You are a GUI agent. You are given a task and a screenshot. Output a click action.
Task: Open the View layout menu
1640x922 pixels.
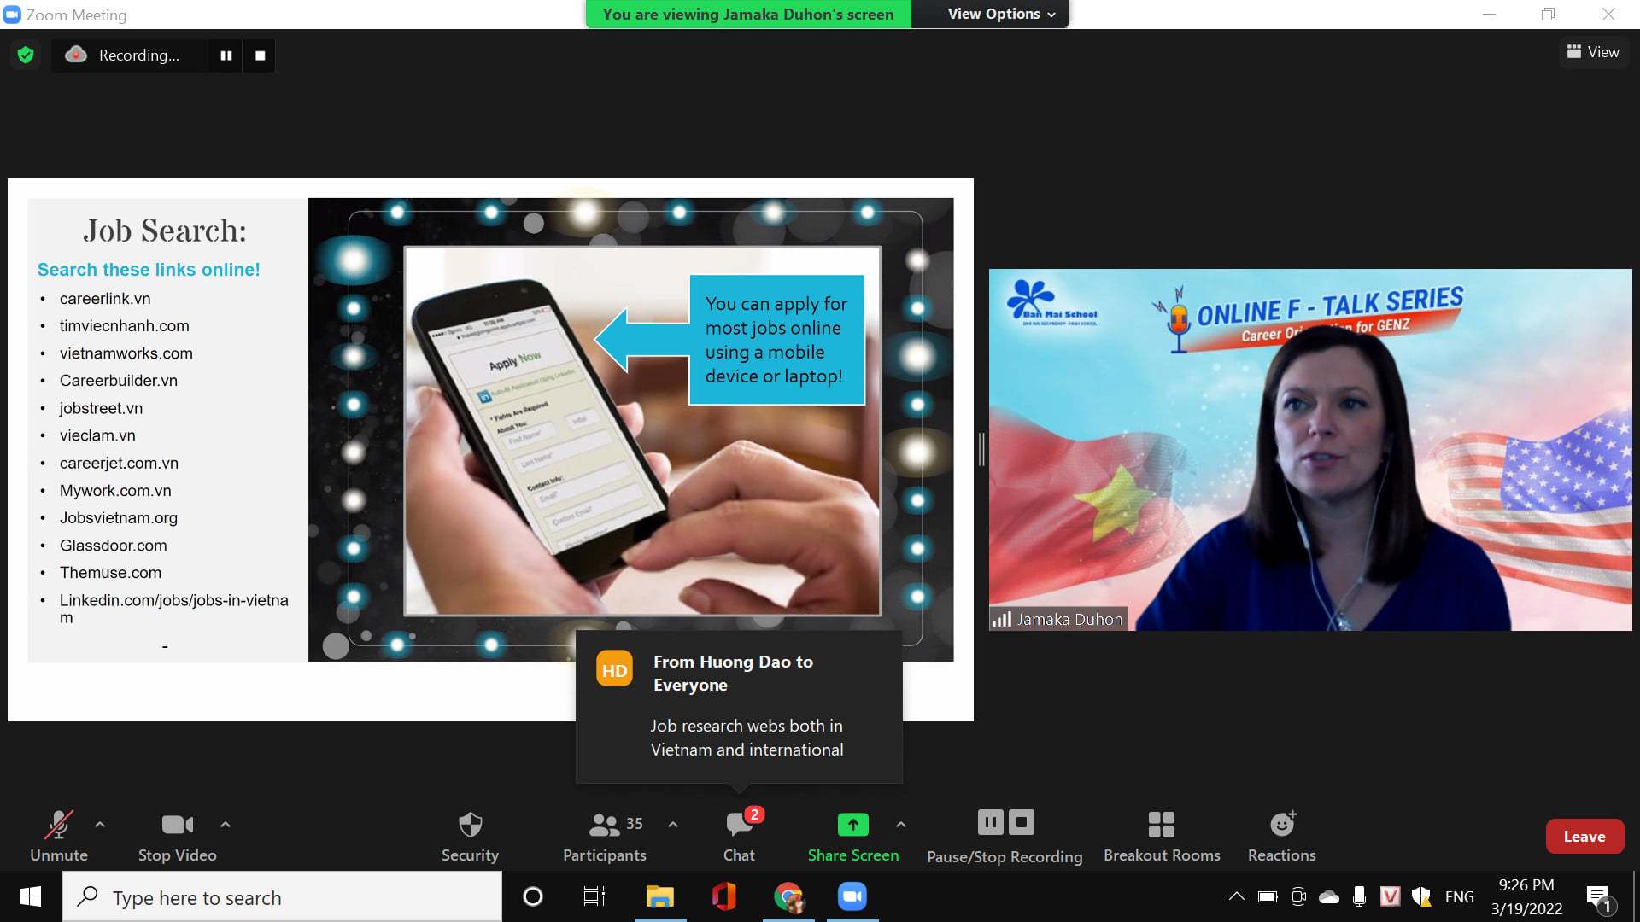tap(1593, 52)
